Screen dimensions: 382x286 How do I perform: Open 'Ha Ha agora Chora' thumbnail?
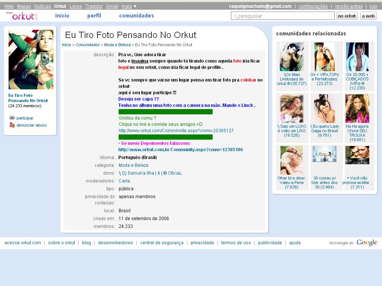tap(357, 108)
